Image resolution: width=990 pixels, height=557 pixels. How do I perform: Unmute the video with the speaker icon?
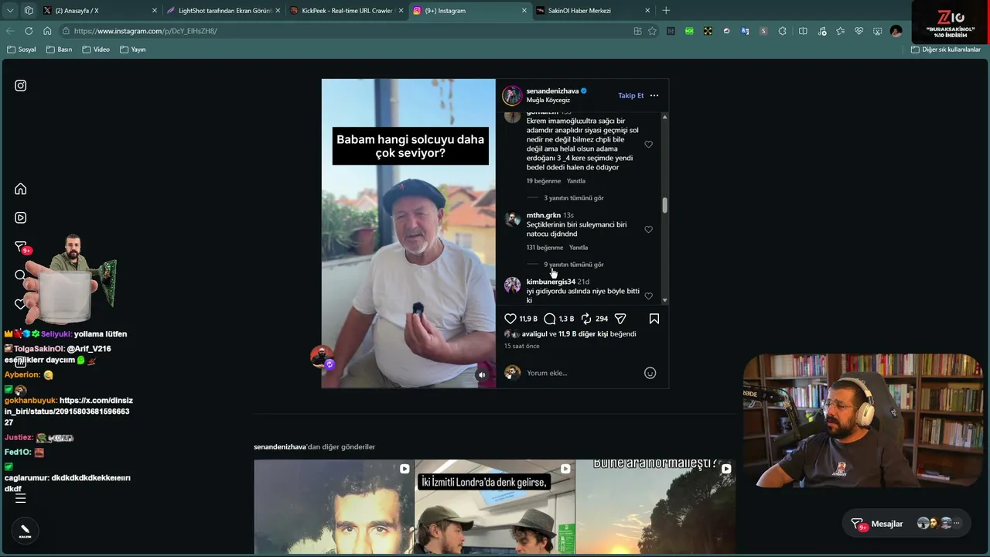pyautogui.click(x=482, y=375)
